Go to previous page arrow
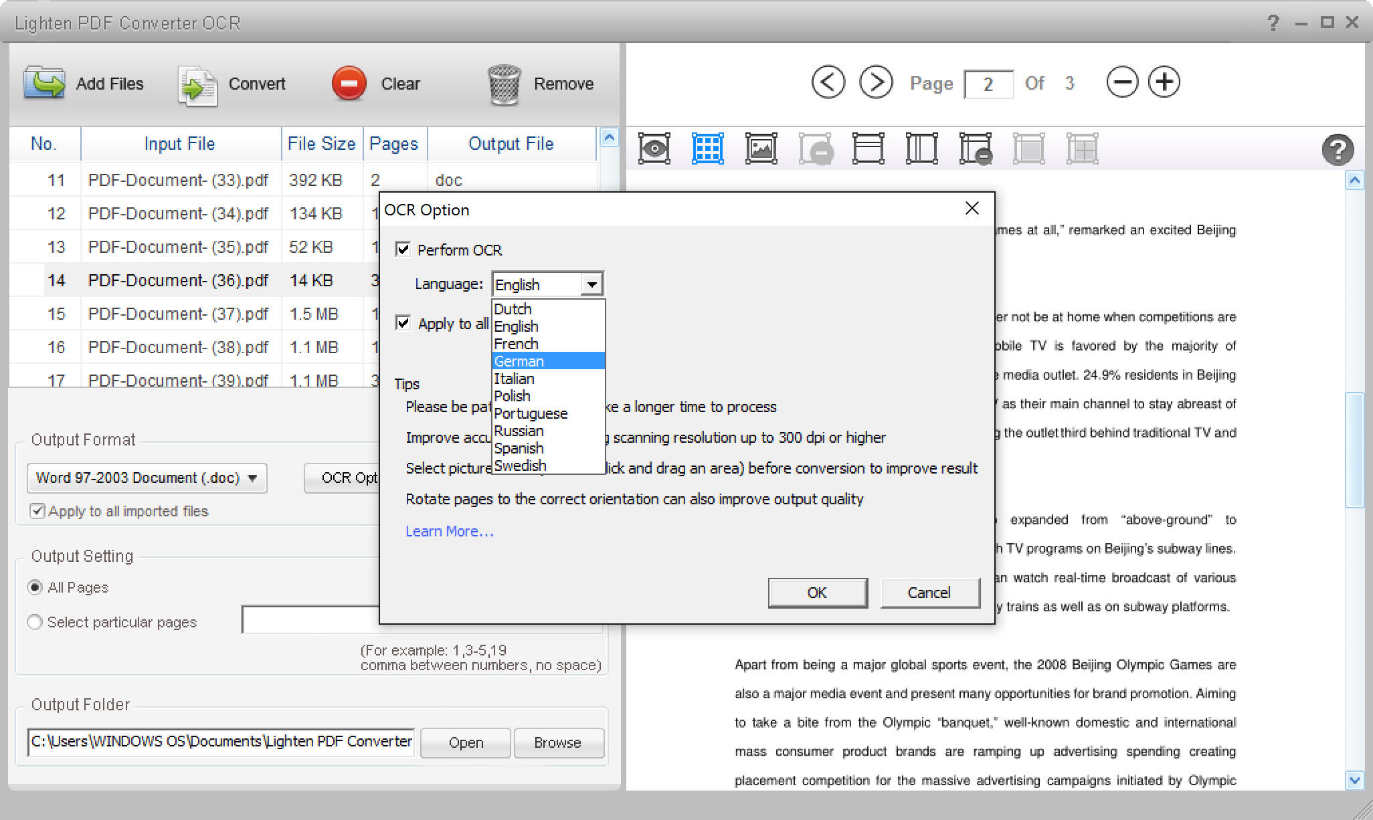Image resolution: width=1373 pixels, height=820 pixels. click(x=828, y=82)
